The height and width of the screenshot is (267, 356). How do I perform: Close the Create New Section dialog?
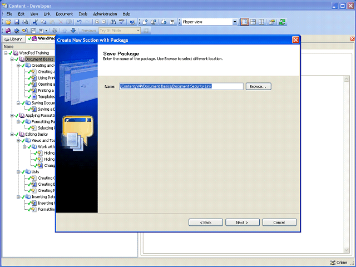(x=295, y=40)
